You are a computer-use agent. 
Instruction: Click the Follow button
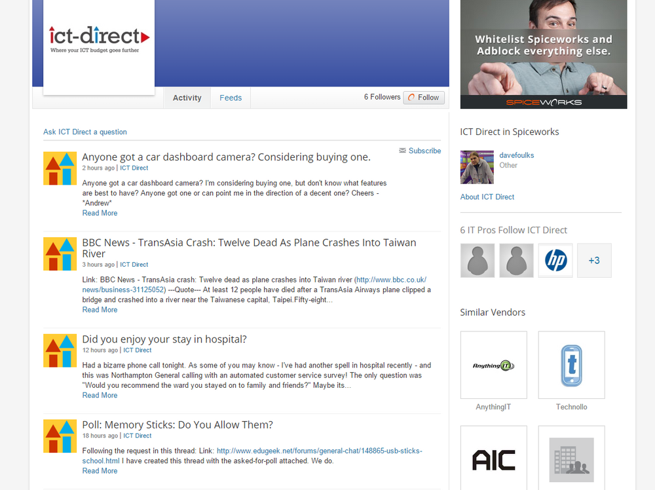[424, 98]
